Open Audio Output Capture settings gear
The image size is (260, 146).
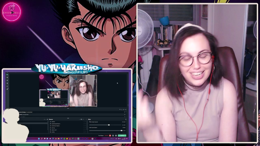coord(125,125)
